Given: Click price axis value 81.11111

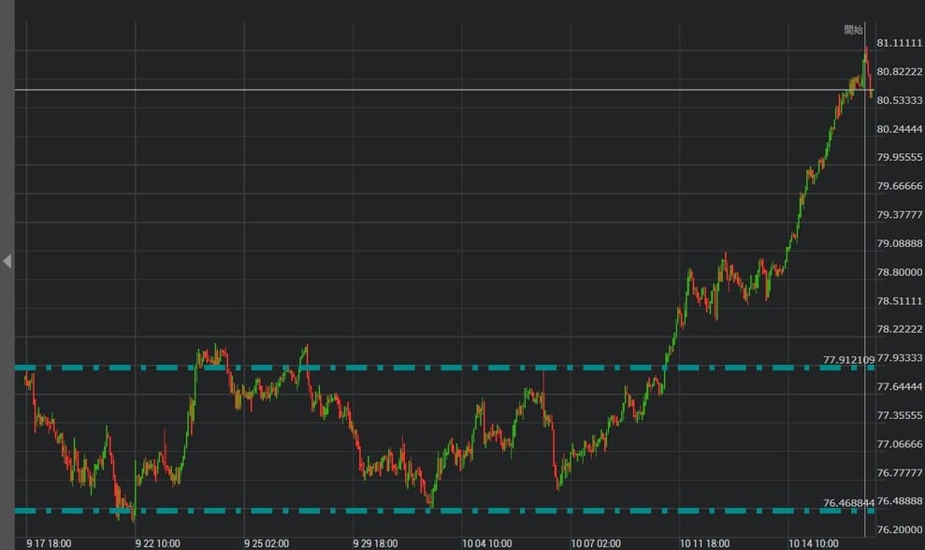Looking at the screenshot, I should (899, 42).
